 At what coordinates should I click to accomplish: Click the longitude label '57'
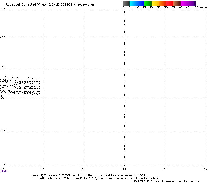coord(165,169)
